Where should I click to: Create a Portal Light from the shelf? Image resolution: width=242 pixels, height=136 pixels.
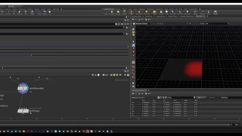coord(180,12)
